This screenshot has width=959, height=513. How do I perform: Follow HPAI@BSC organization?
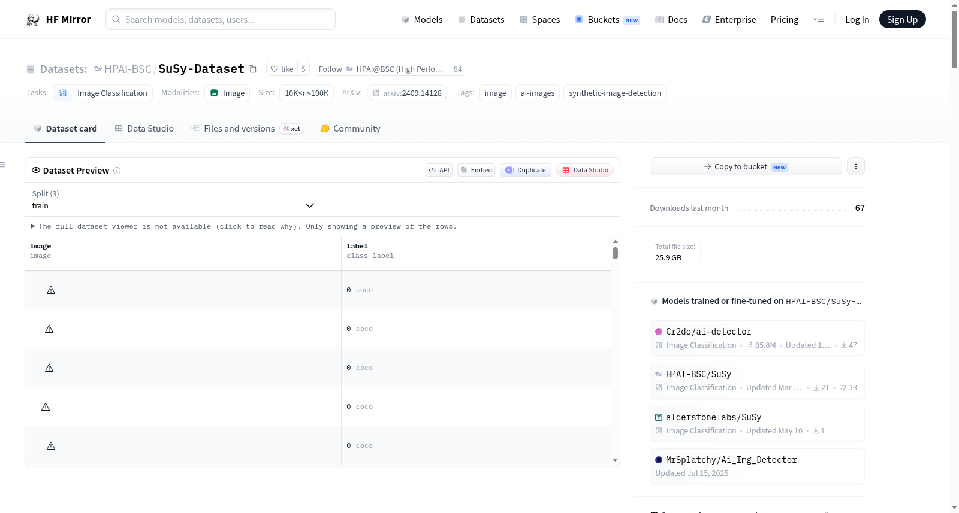[x=382, y=69]
